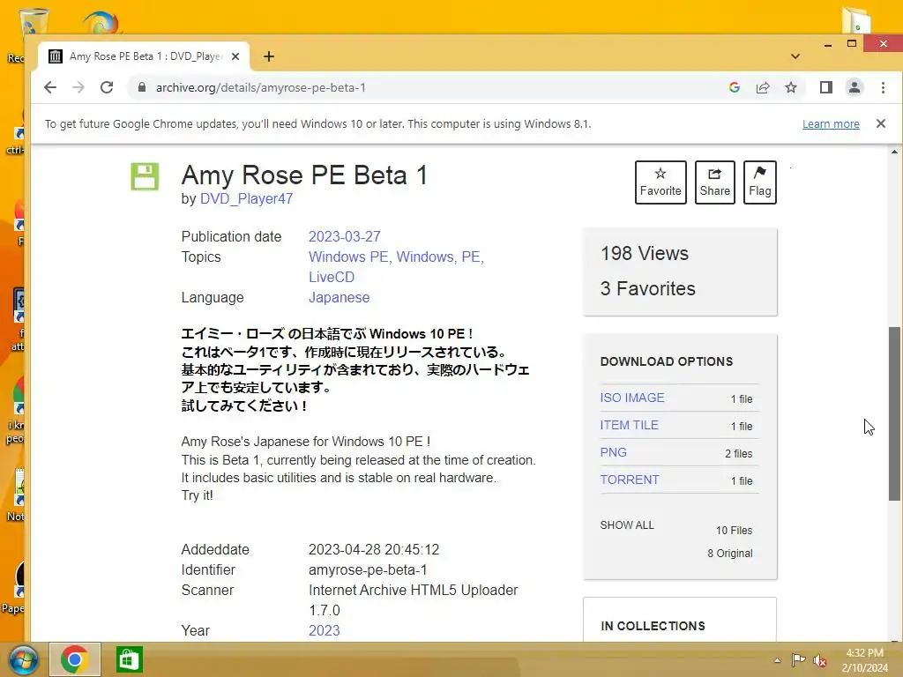The image size is (903, 677).
Task: Open the Chrome side panel
Action: (x=825, y=87)
